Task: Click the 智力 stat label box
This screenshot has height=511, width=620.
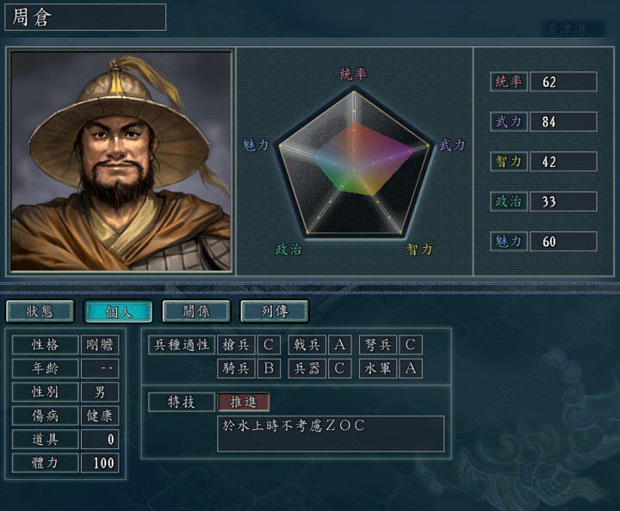Action: point(509,162)
